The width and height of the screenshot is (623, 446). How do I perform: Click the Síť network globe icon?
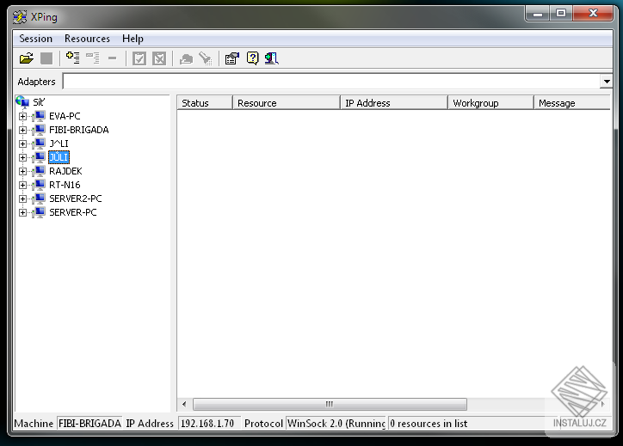[22, 102]
